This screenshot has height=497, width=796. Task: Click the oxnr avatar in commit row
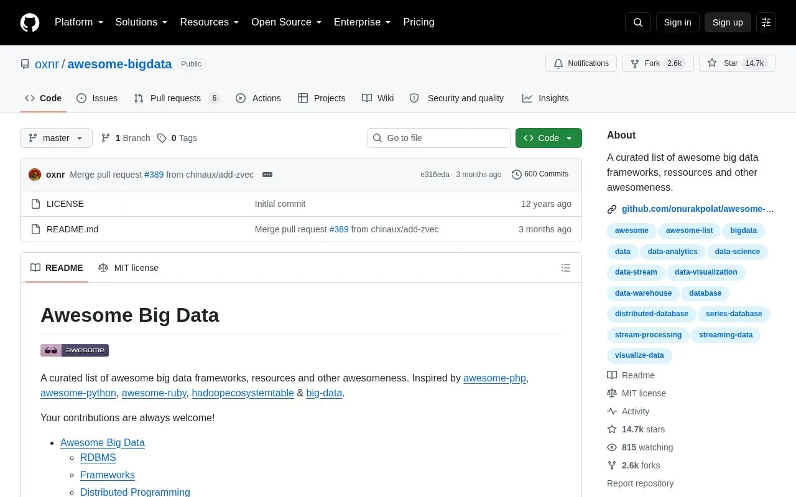(x=35, y=175)
